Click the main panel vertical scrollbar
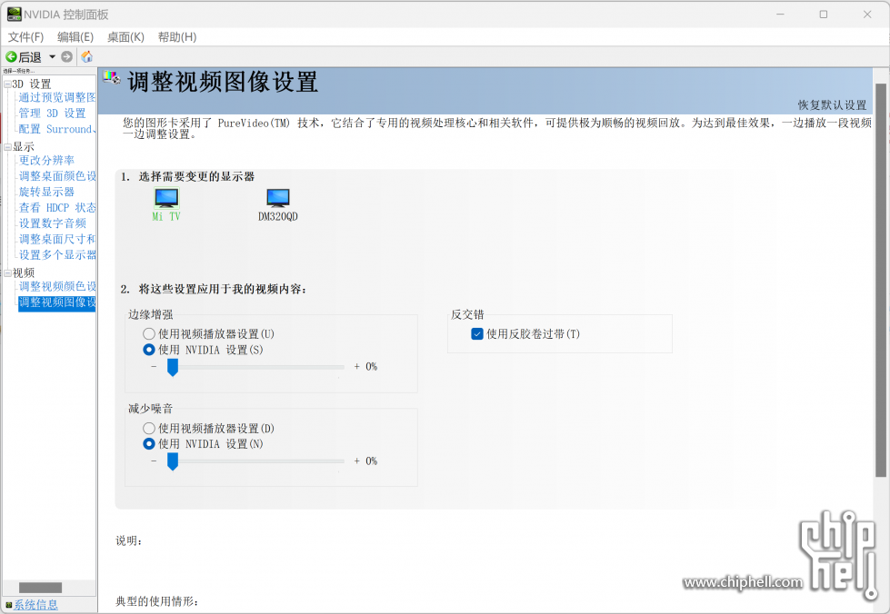Viewport: 890px width, 614px height. [881, 280]
